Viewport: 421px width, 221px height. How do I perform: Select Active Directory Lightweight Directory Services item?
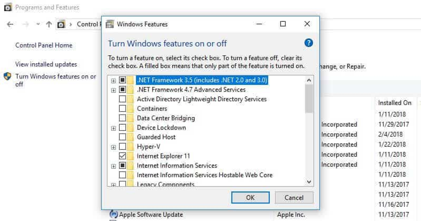[x=201, y=99]
